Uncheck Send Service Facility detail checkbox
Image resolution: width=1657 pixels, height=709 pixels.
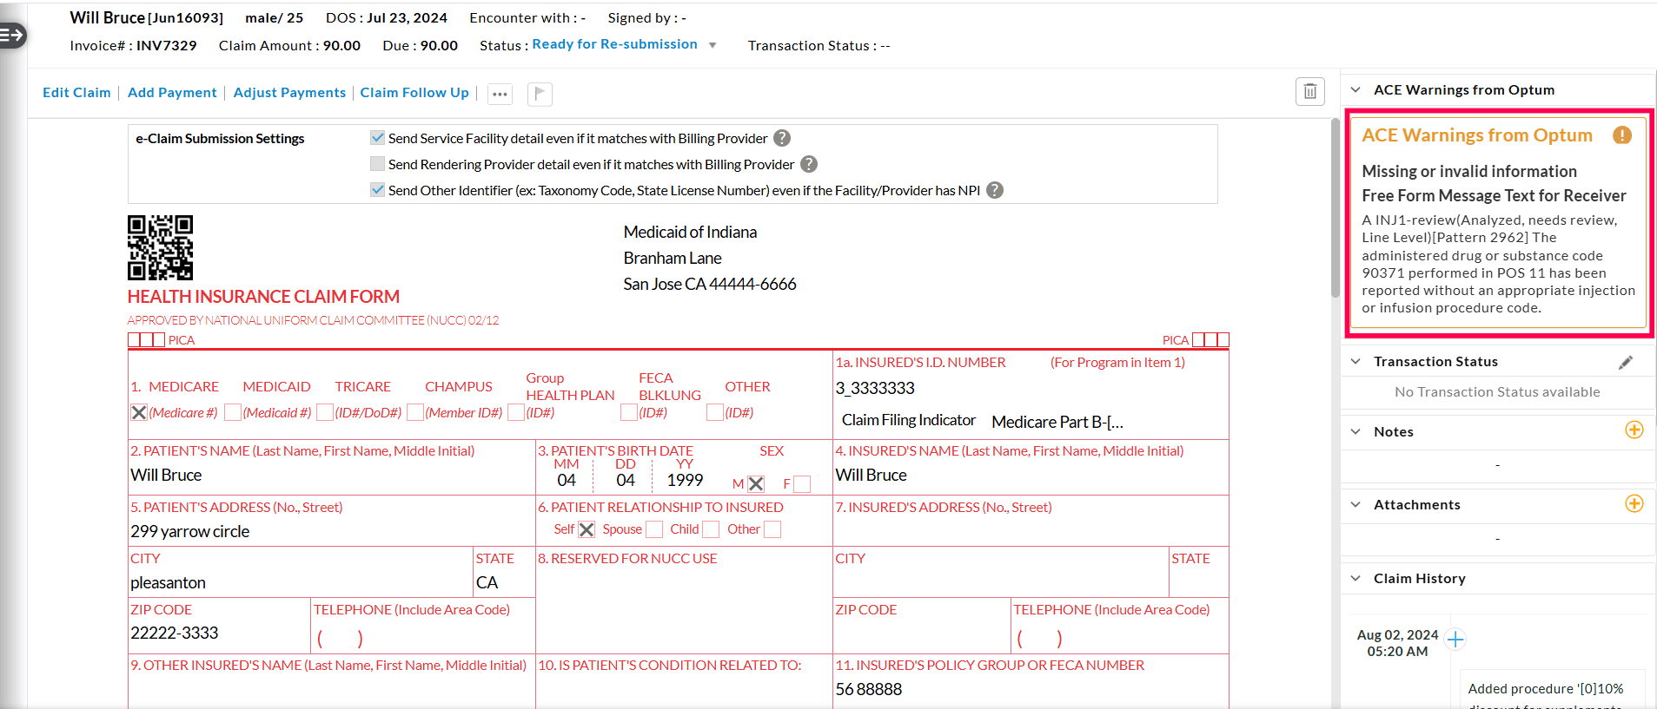point(377,138)
